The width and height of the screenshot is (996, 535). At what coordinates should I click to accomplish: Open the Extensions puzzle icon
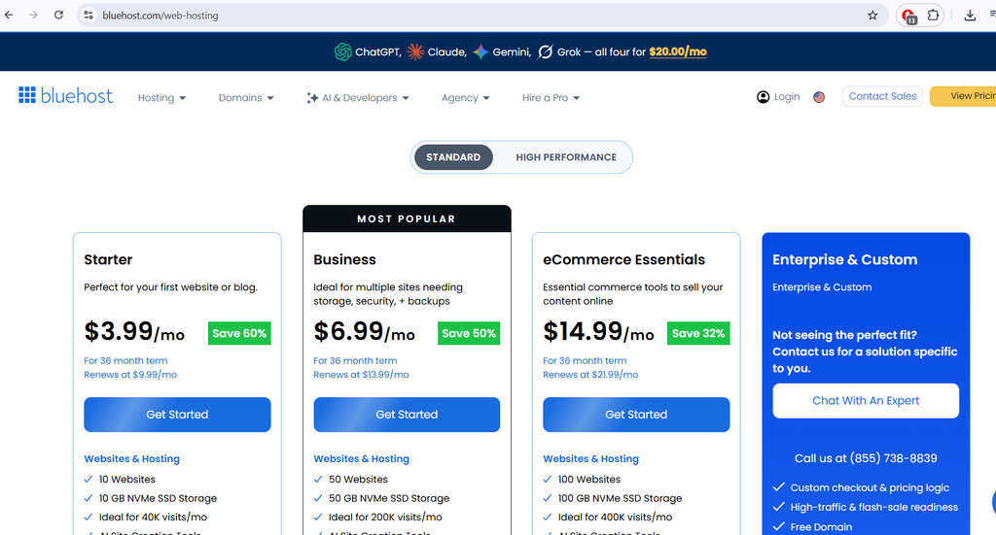pos(933,16)
